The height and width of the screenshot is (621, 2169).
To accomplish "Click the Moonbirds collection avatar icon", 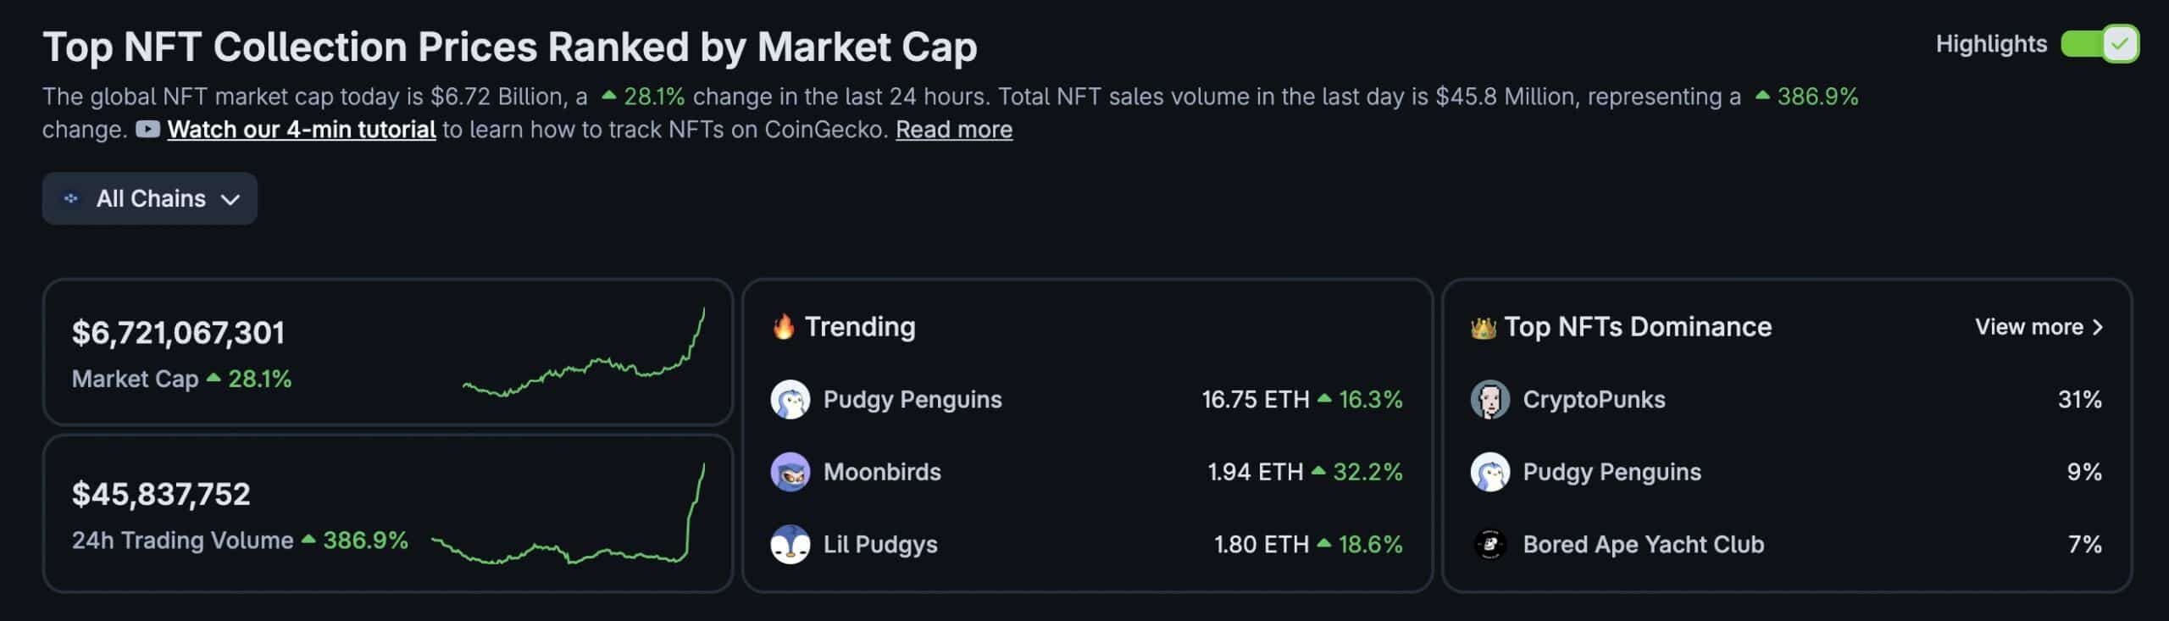I will (x=790, y=472).
